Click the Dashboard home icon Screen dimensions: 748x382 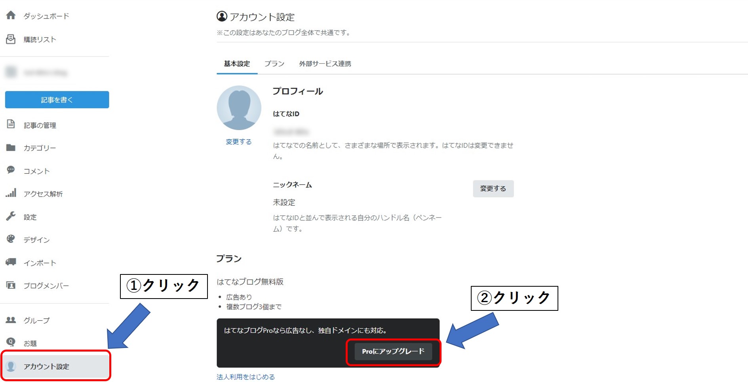11,15
